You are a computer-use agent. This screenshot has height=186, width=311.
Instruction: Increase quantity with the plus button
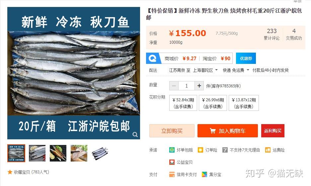point(199,86)
